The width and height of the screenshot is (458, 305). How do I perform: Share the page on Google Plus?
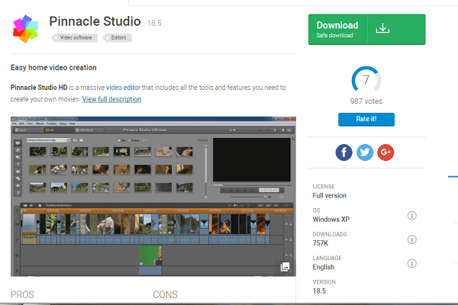[x=385, y=152]
